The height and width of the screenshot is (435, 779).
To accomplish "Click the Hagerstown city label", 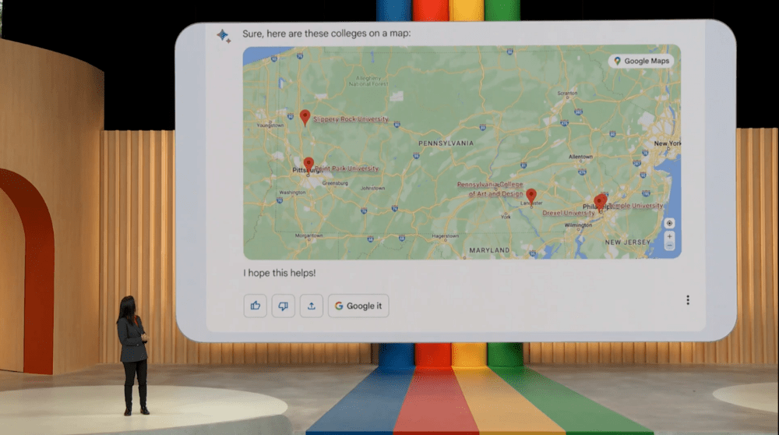I will click(445, 235).
